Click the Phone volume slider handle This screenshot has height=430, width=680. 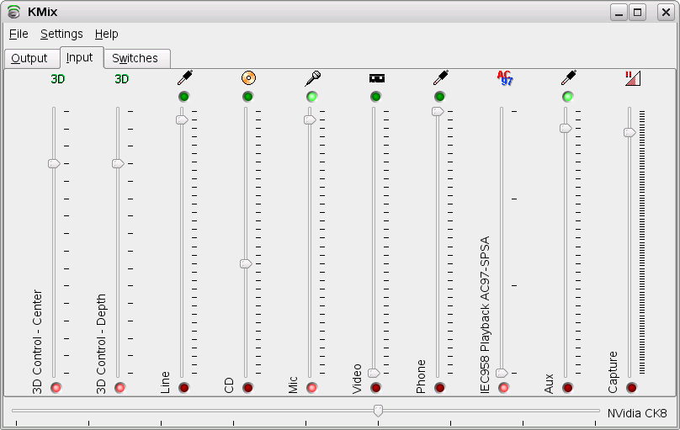point(438,111)
